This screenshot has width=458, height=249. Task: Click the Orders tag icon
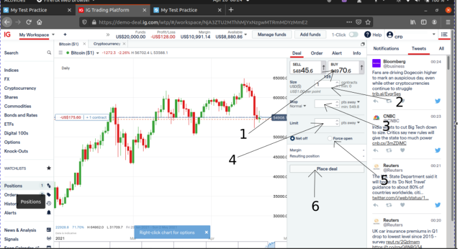point(49,195)
